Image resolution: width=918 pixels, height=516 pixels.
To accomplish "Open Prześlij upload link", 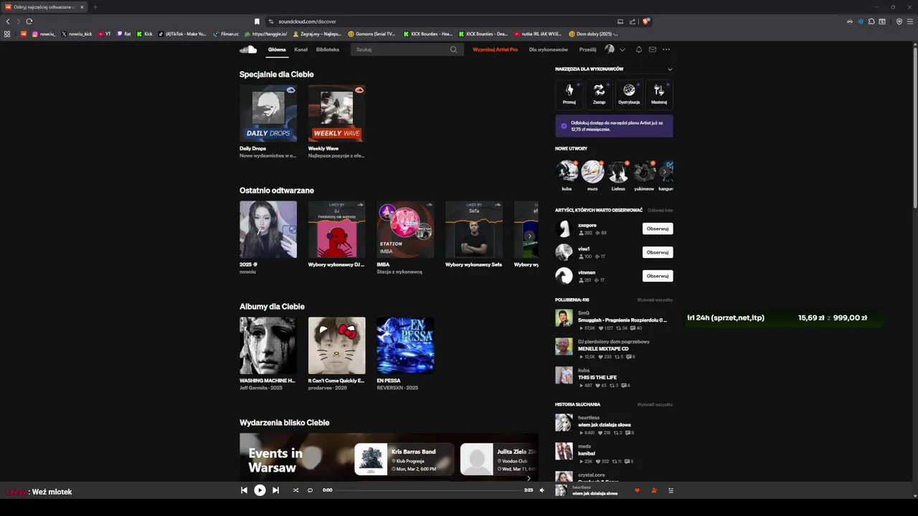I will [x=587, y=49].
